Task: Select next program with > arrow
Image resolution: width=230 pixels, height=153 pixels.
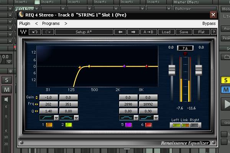Action: point(66,23)
